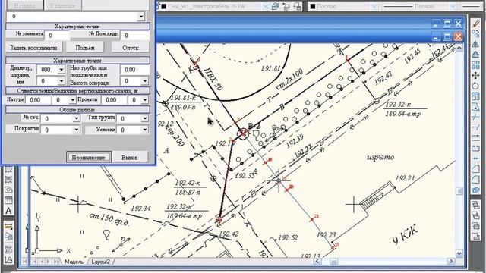Select the Copy objects tool
Image resolution: width=486 pixels, height=273 pixels.
click(x=475, y=33)
